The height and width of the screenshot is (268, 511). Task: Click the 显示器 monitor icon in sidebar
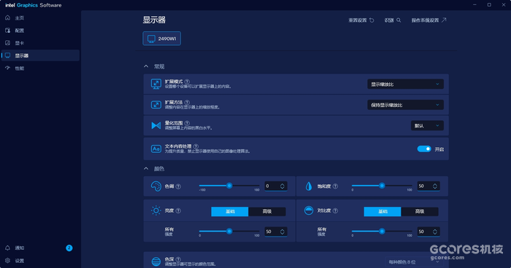[7, 55]
